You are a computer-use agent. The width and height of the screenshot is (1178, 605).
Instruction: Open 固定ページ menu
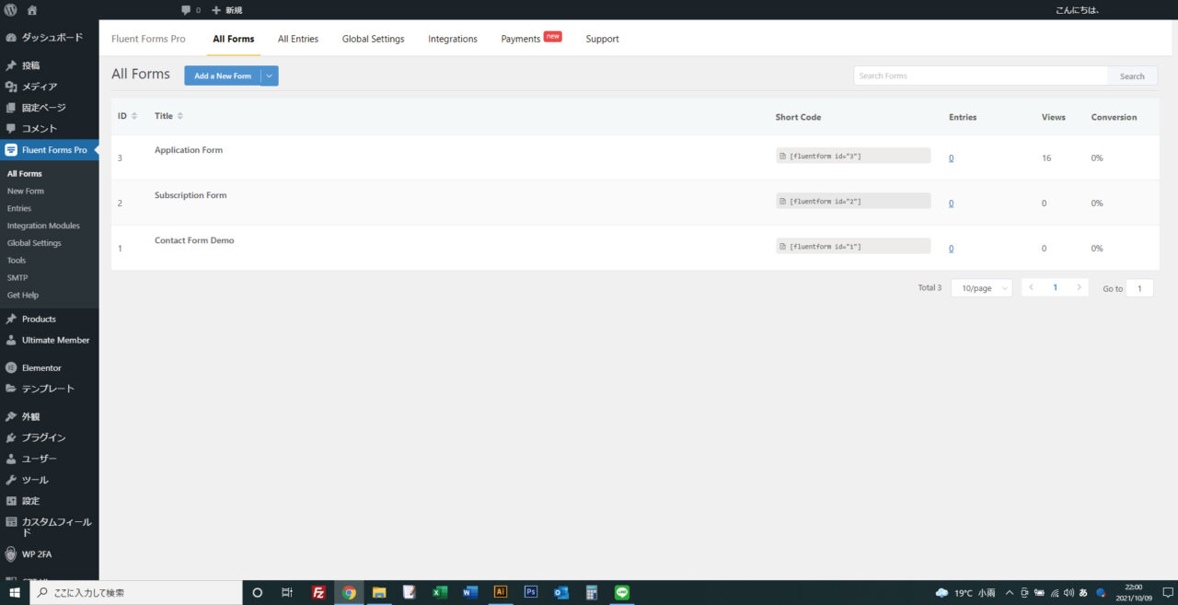click(x=50, y=108)
